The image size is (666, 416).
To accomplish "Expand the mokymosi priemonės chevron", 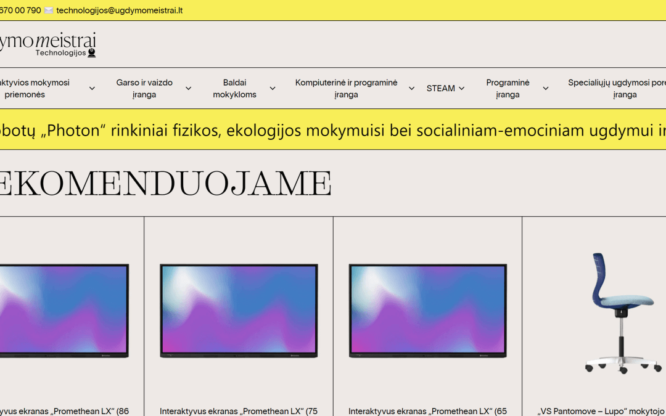I will pyautogui.click(x=92, y=88).
